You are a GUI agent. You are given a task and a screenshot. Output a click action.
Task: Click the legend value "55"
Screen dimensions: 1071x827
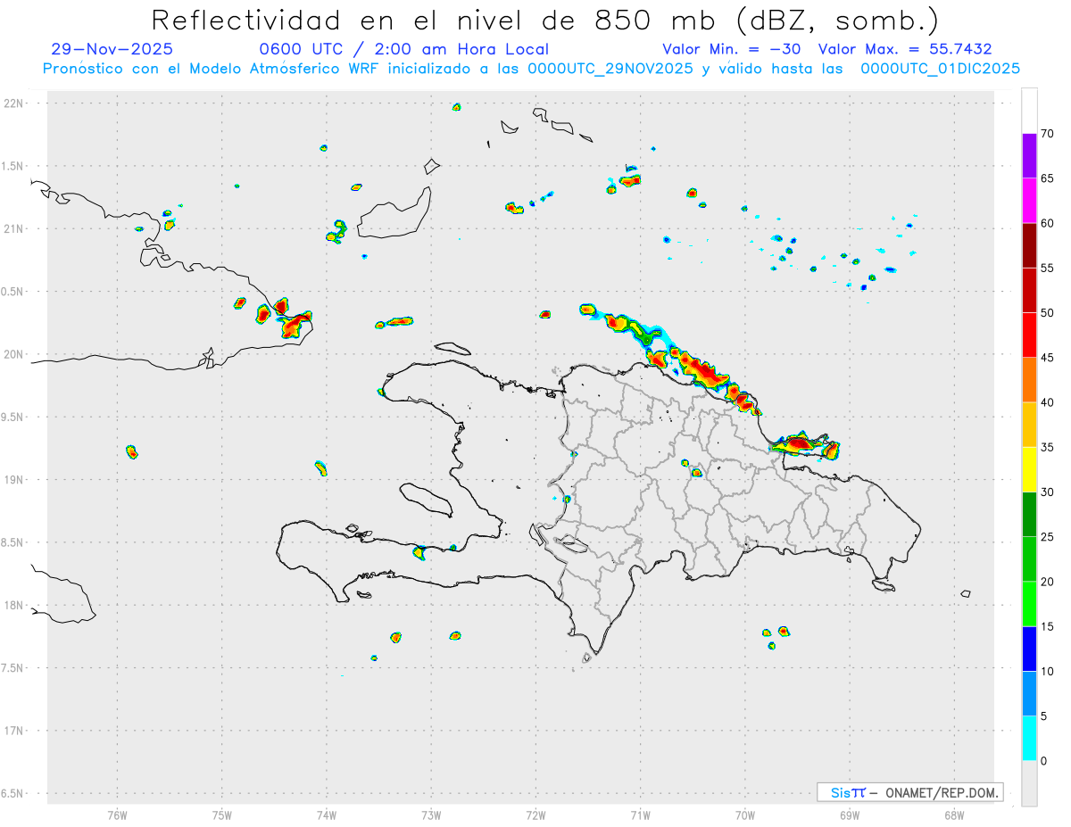tap(1047, 268)
